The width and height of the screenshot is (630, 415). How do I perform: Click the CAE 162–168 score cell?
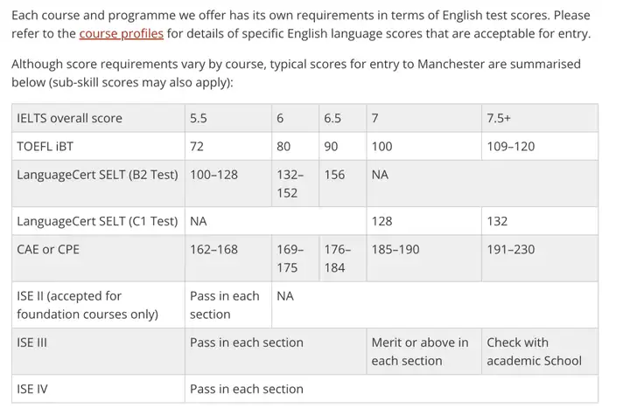pos(228,258)
